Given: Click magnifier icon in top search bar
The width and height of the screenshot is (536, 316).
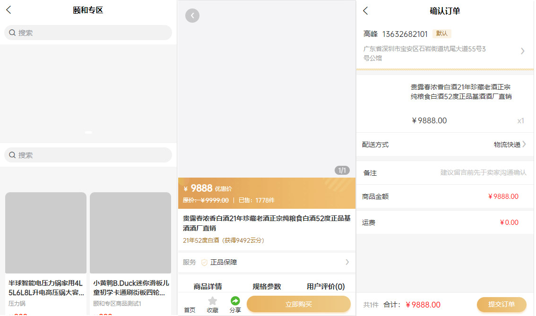Looking at the screenshot, I should coord(12,33).
